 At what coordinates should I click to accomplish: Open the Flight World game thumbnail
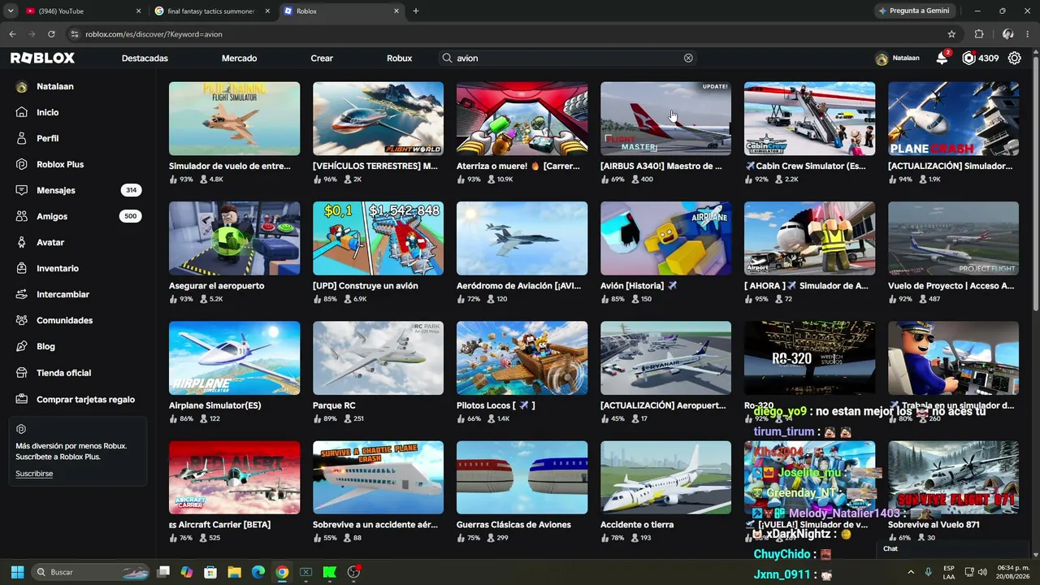click(378, 119)
